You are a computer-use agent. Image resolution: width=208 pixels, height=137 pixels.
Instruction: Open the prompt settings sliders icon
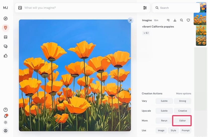pyautogui.click(x=145, y=8)
